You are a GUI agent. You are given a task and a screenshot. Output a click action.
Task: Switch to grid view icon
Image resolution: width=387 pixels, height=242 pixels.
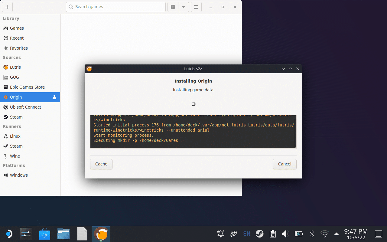(173, 7)
